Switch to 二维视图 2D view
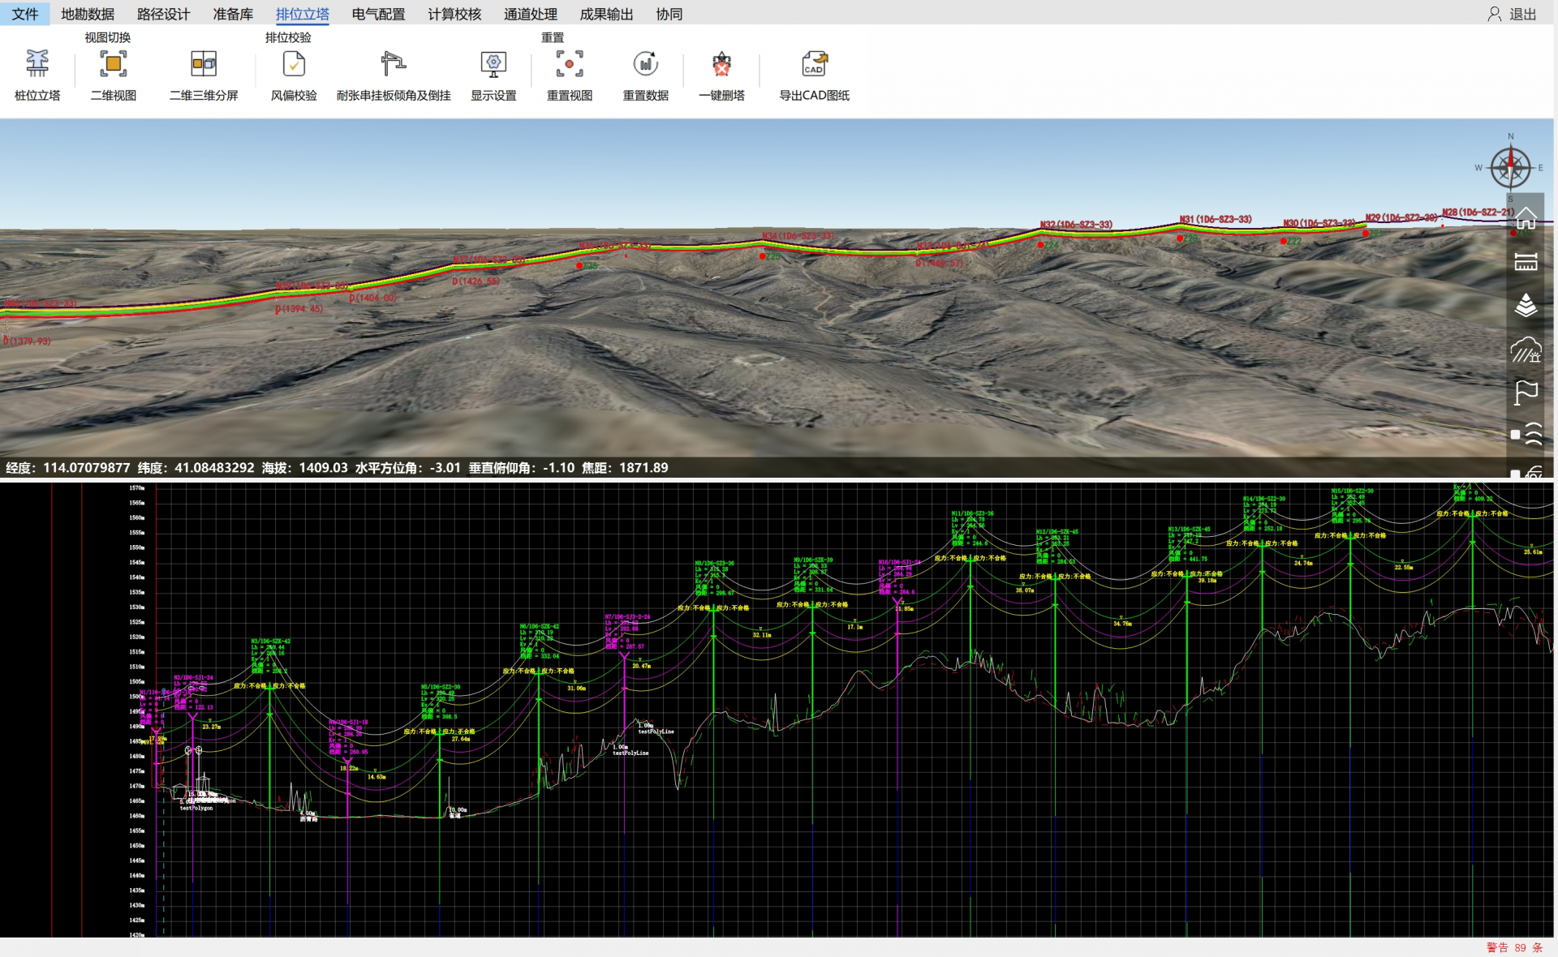1558x957 pixels. pyautogui.click(x=113, y=65)
